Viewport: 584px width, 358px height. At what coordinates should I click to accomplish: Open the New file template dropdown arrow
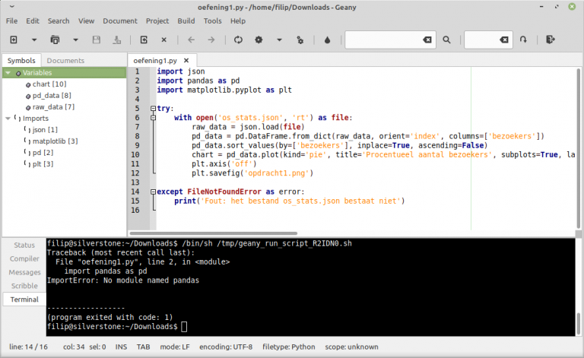point(34,40)
